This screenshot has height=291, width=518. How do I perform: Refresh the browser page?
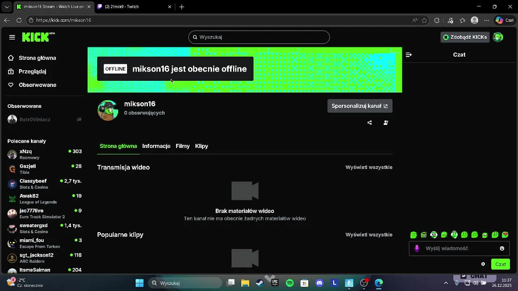point(19,20)
